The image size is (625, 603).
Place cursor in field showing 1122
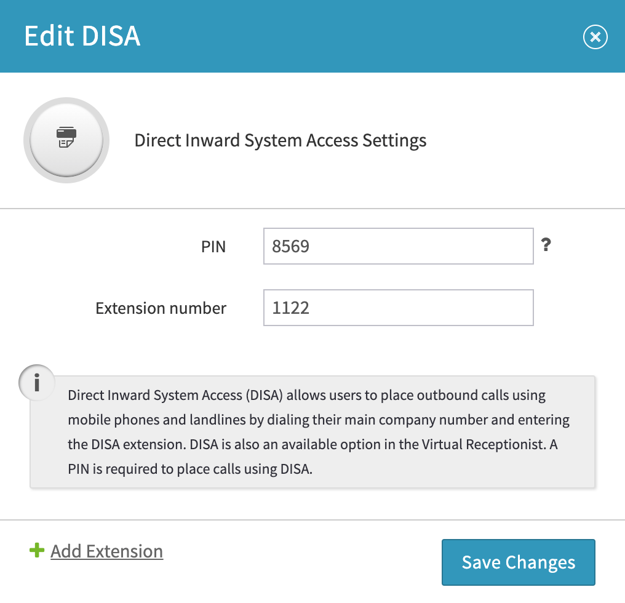[x=398, y=308]
